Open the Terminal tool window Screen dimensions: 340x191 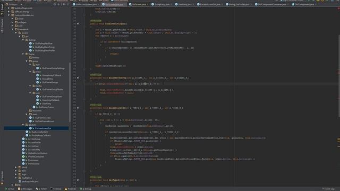coord(56,189)
